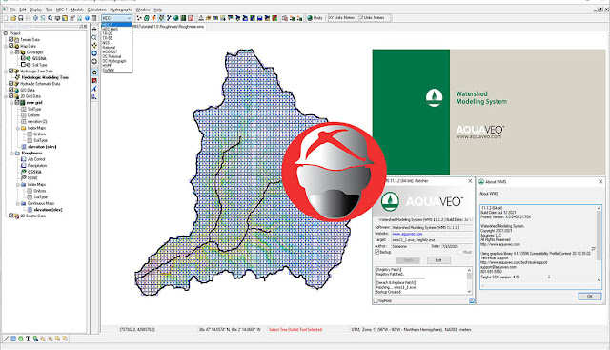This screenshot has height=350, width=610.
Task: Click the Patch button in Patcher
Action: [x=408, y=260]
